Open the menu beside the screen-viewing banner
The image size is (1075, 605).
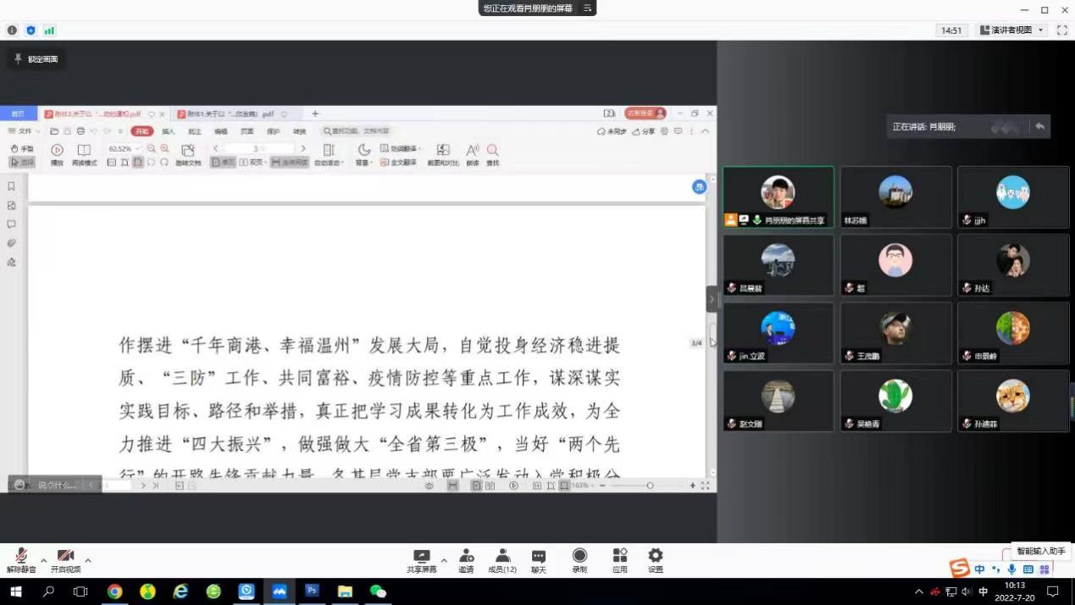pos(587,8)
